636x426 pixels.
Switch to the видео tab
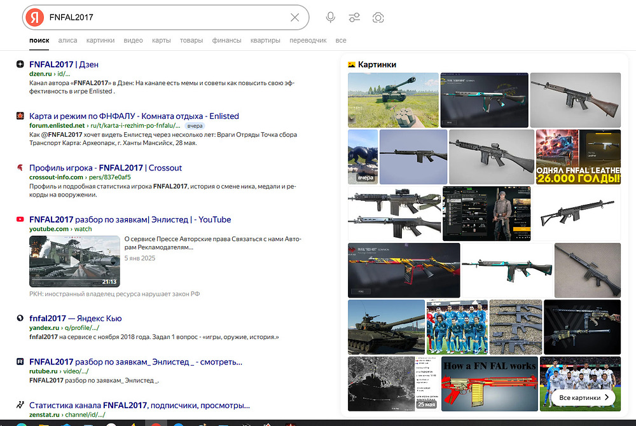133,41
